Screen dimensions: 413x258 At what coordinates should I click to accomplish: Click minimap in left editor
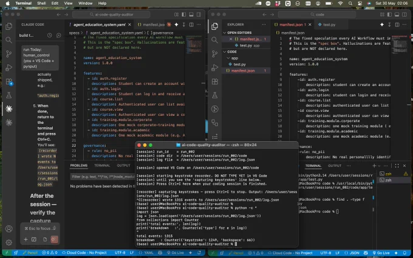coord(194,46)
